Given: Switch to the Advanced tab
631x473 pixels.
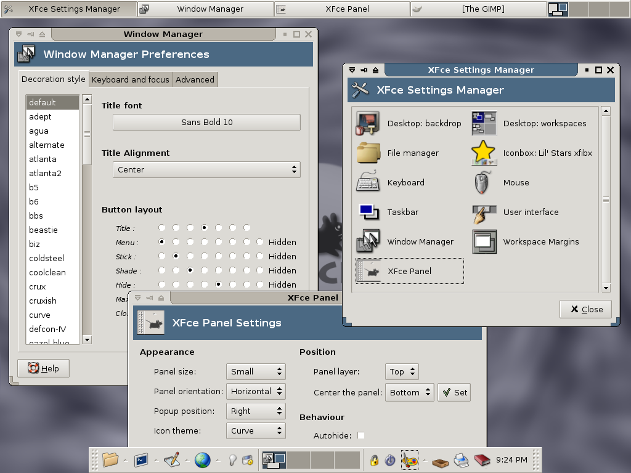Looking at the screenshot, I should click(195, 79).
